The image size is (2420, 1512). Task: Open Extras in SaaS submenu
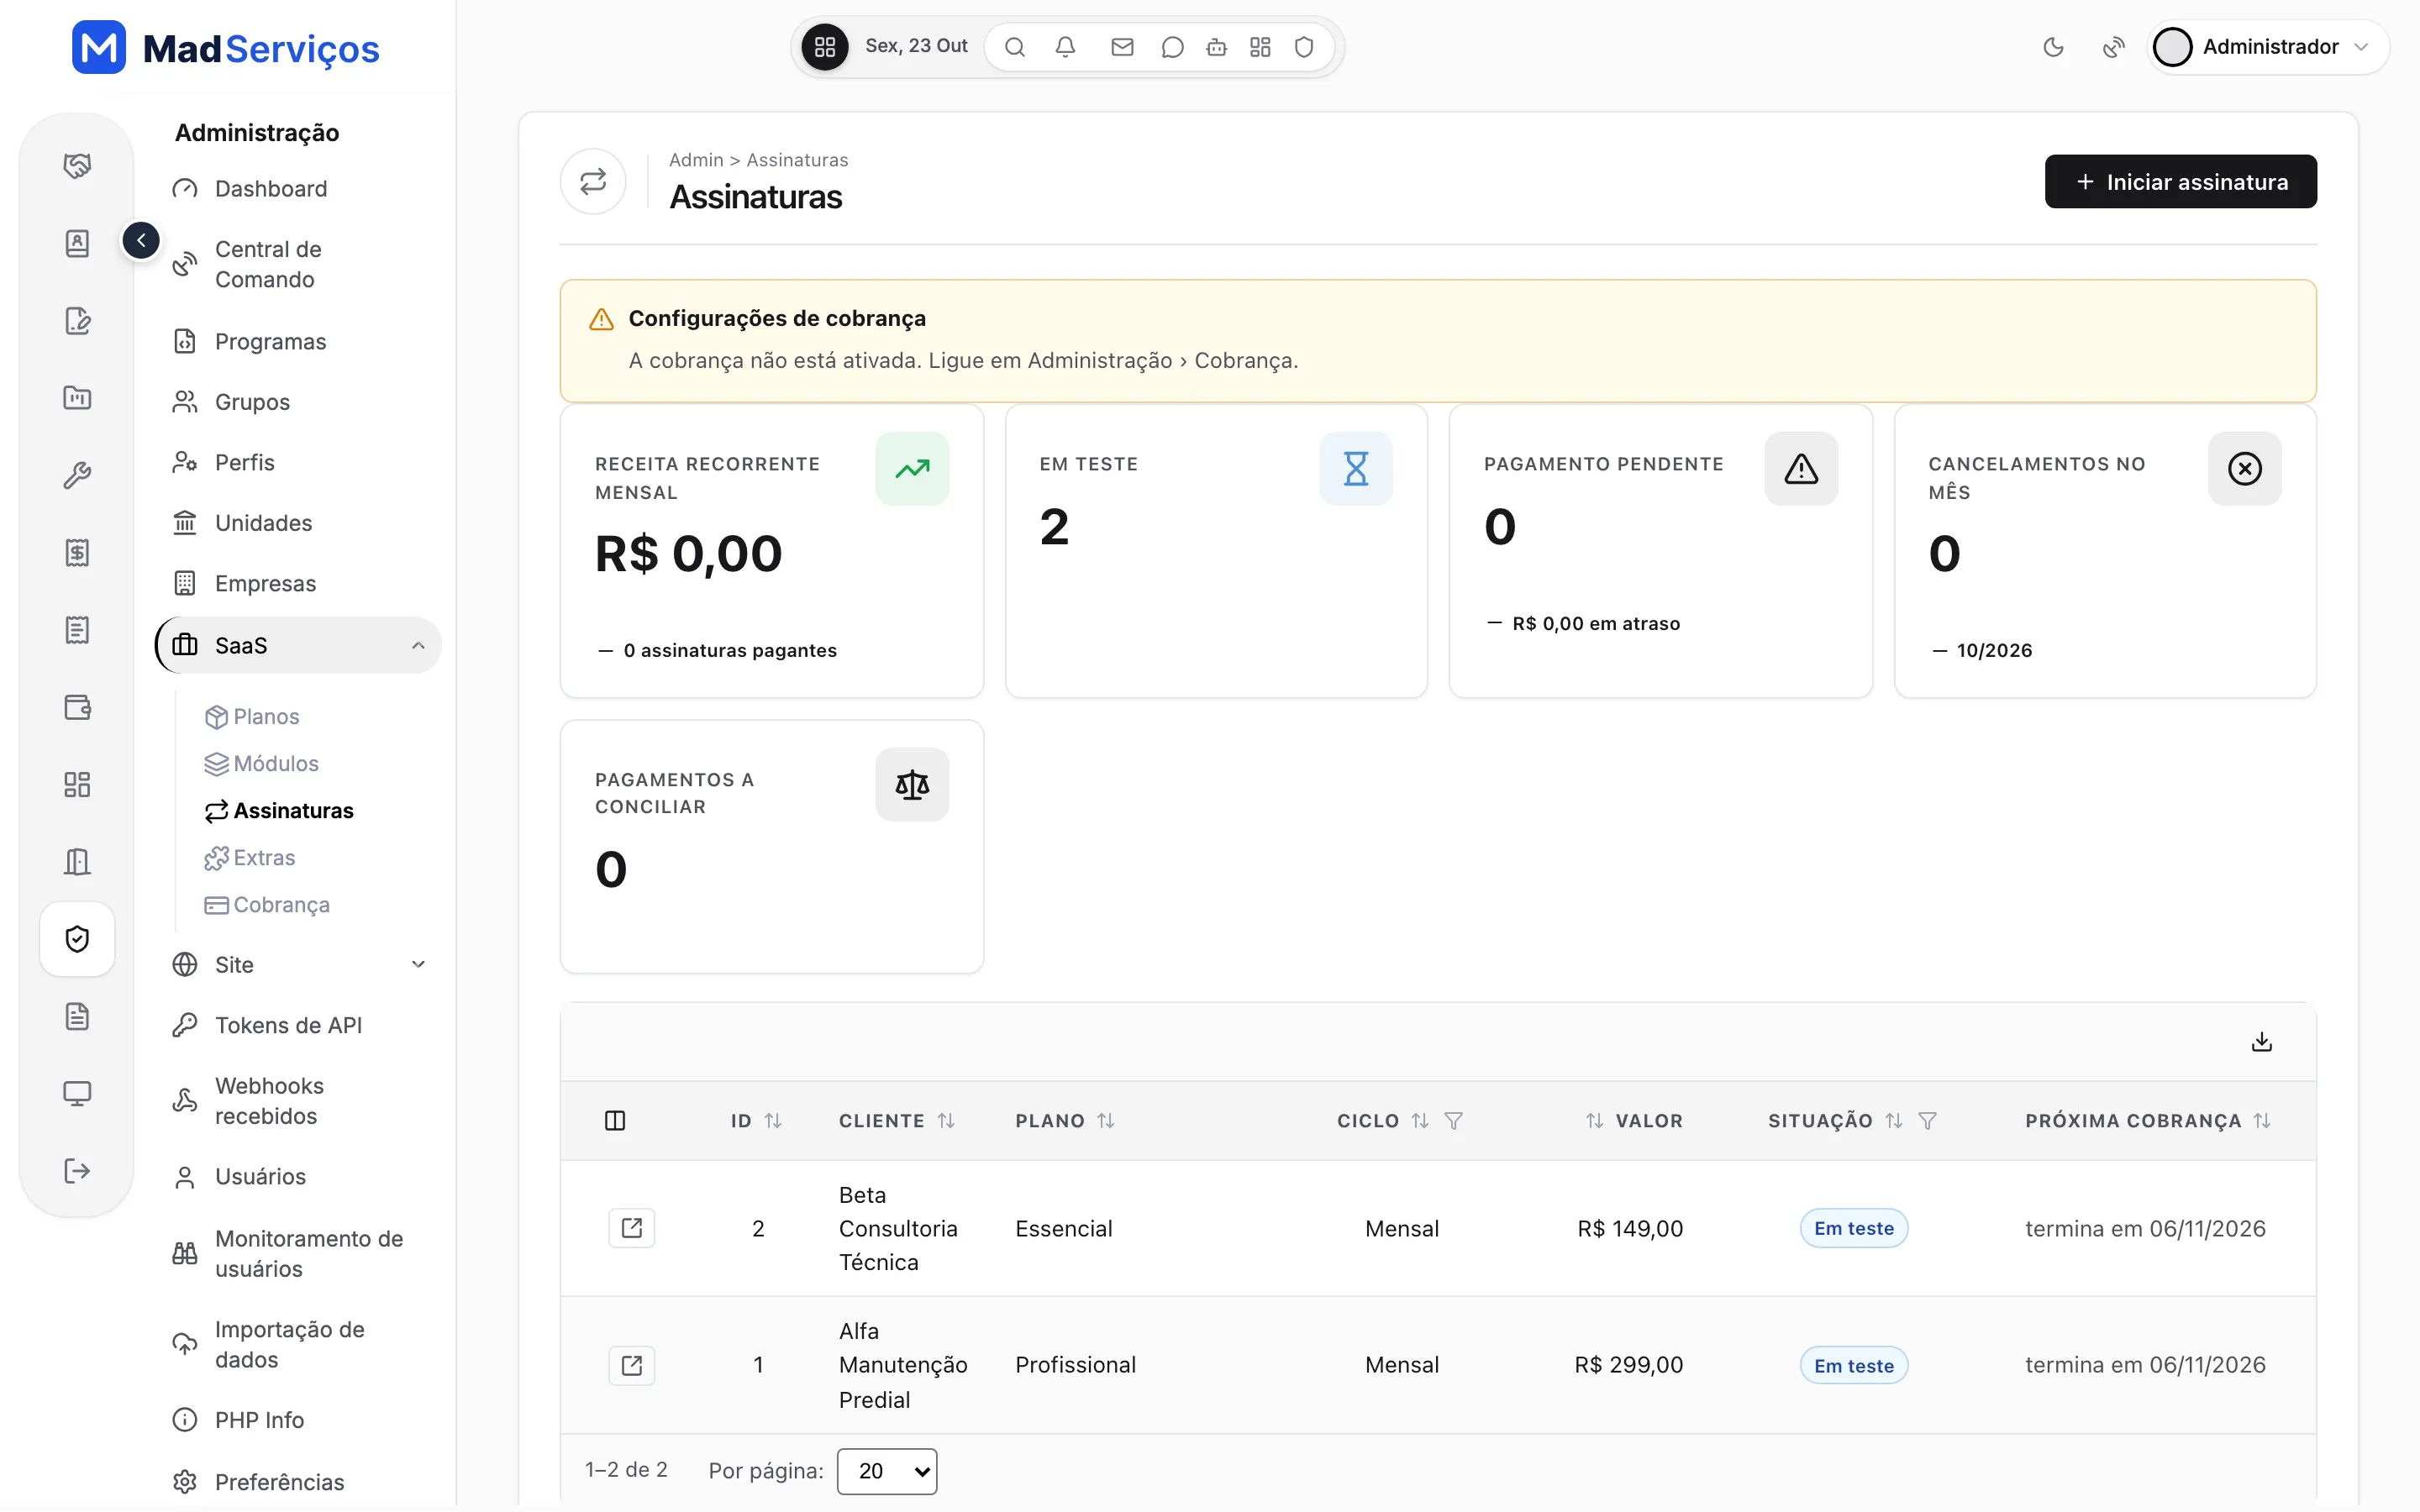point(250,858)
